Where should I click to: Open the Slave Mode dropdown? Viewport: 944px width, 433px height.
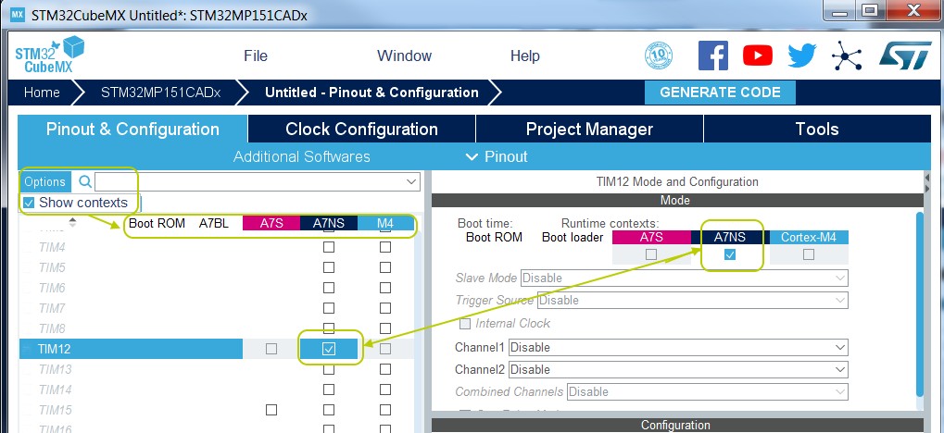click(684, 278)
